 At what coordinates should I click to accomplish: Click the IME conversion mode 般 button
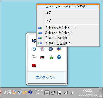pos(9,92)
